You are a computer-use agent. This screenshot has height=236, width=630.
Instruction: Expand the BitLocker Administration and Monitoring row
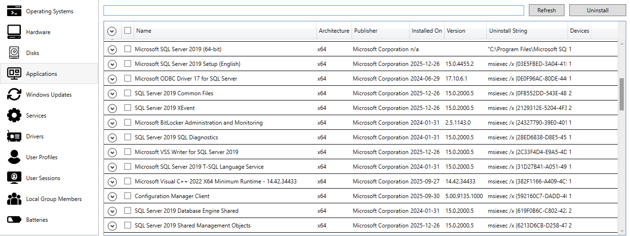coord(112,123)
